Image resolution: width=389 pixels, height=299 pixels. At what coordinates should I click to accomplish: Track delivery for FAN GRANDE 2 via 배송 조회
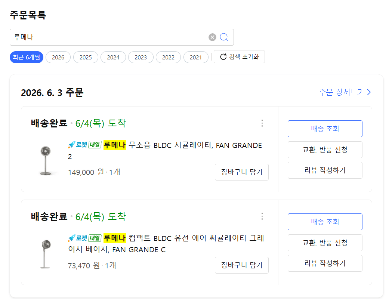[x=325, y=129]
